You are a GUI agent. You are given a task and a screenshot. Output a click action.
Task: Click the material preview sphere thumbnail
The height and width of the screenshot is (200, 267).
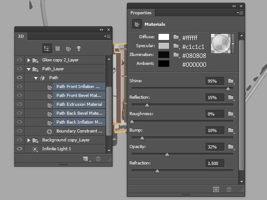(221, 44)
